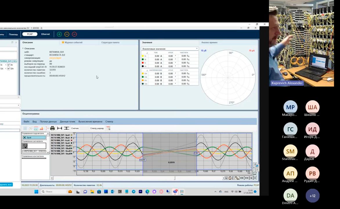Toggle RET61850_SV1 - Ua,кВ legend marker

coord(71,146)
